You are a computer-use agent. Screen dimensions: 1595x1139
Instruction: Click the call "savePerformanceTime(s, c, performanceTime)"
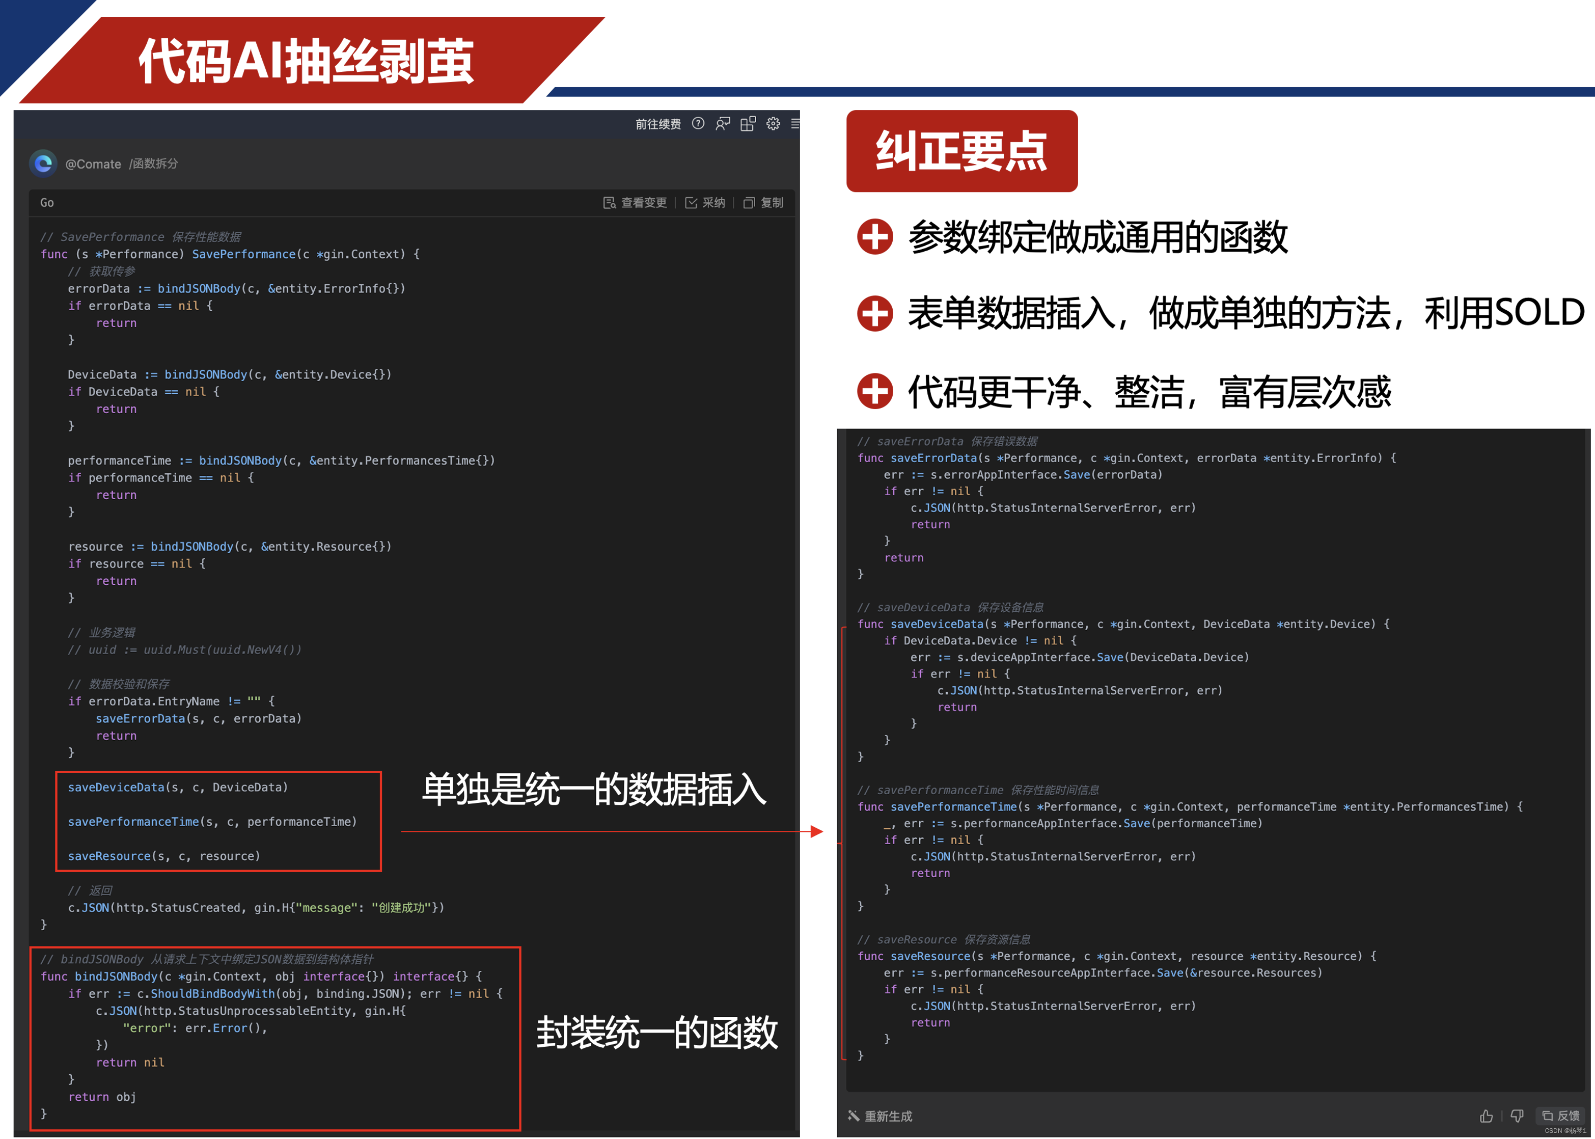click(x=212, y=821)
